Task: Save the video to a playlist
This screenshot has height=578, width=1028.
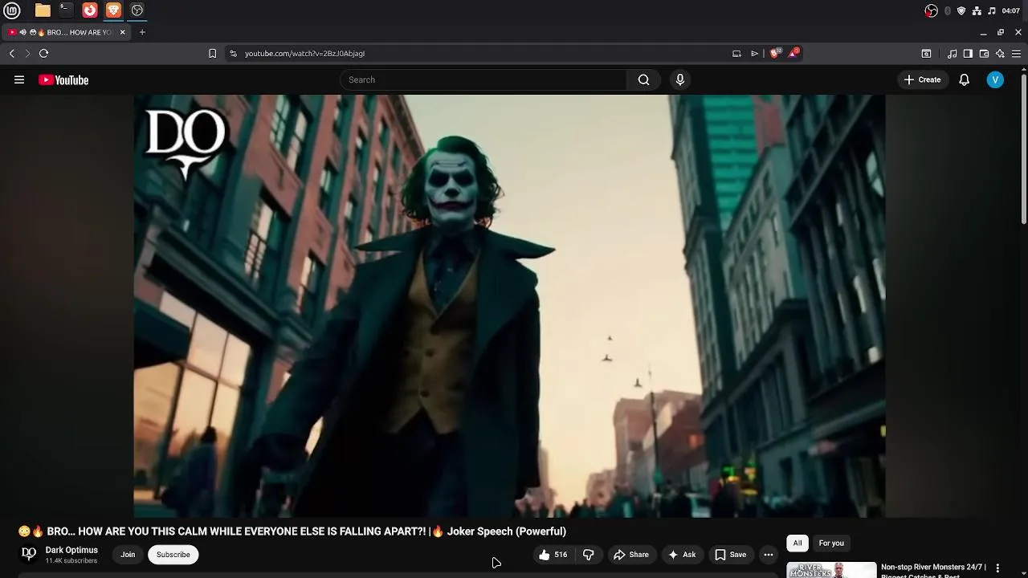Action: 731,555
